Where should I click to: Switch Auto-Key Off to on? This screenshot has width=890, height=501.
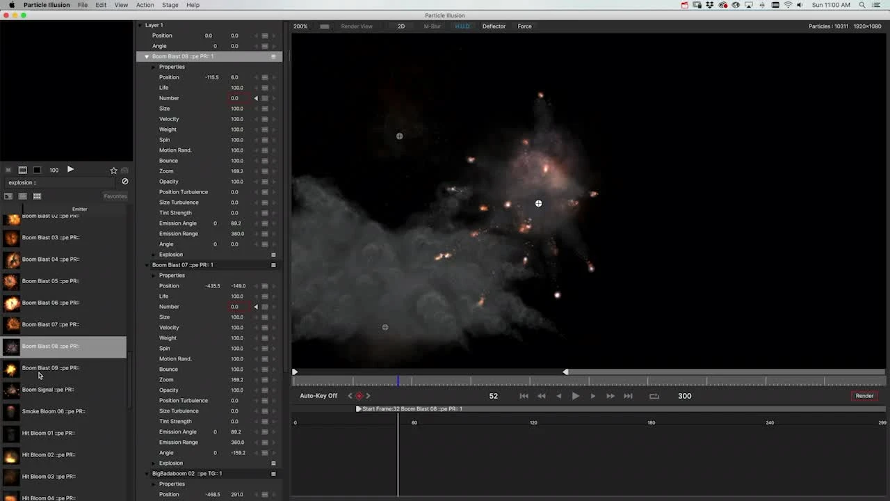point(318,395)
